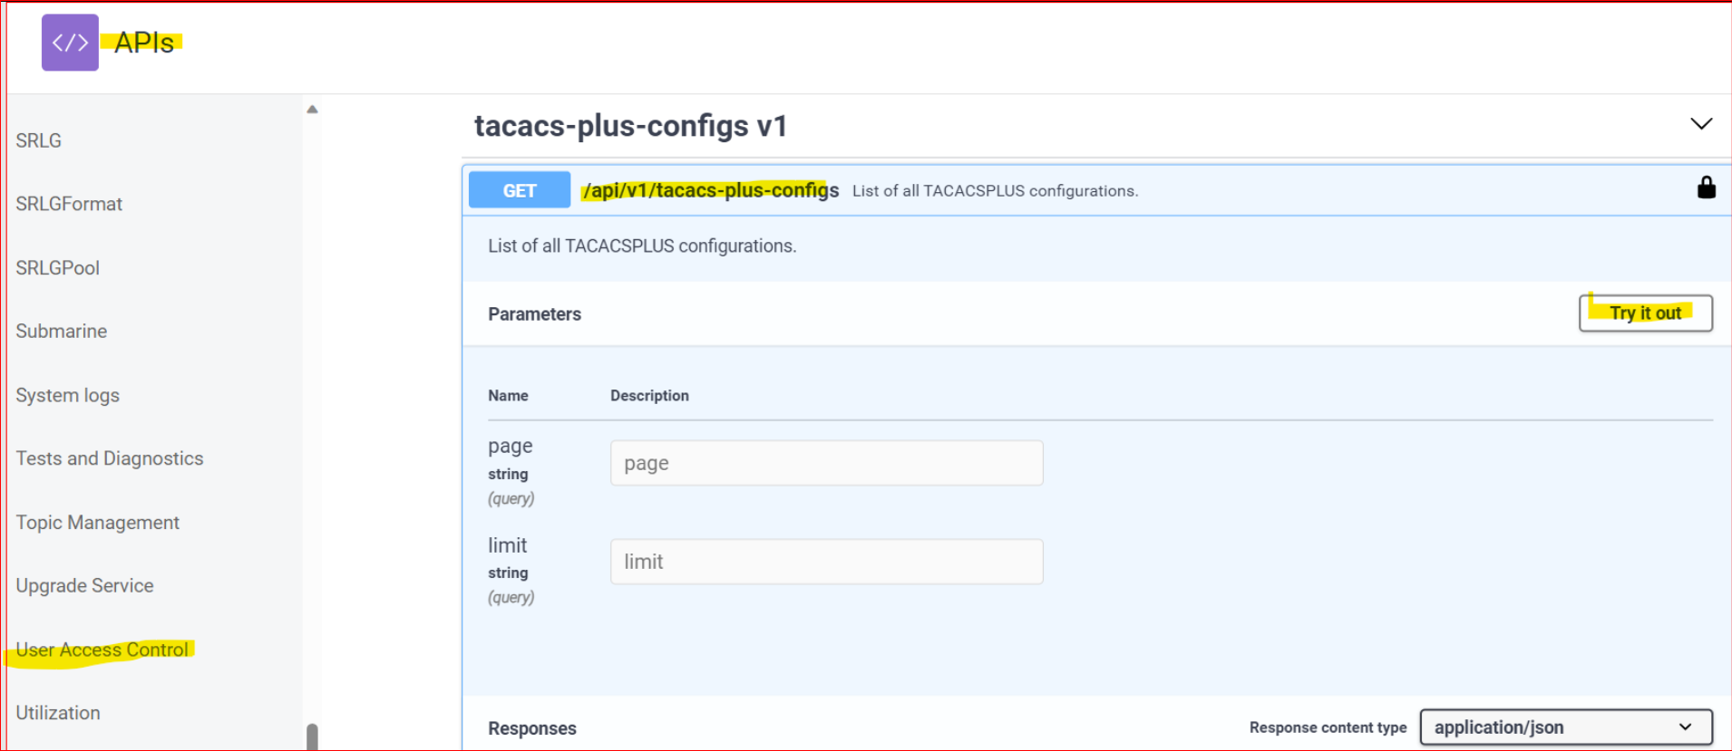Open the SRLG sidebar entry
The height and width of the screenshot is (751, 1732).
[x=38, y=140]
